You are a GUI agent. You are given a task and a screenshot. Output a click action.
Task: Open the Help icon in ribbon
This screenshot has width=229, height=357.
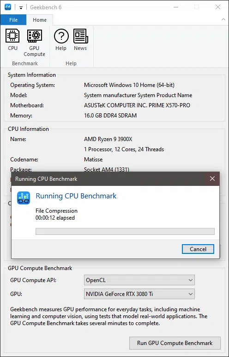(x=61, y=39)
